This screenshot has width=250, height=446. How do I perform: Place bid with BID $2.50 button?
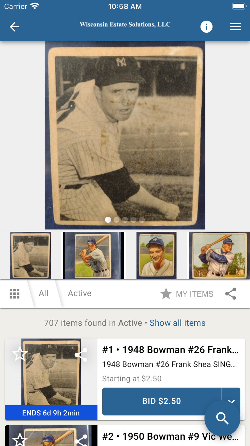162,401
